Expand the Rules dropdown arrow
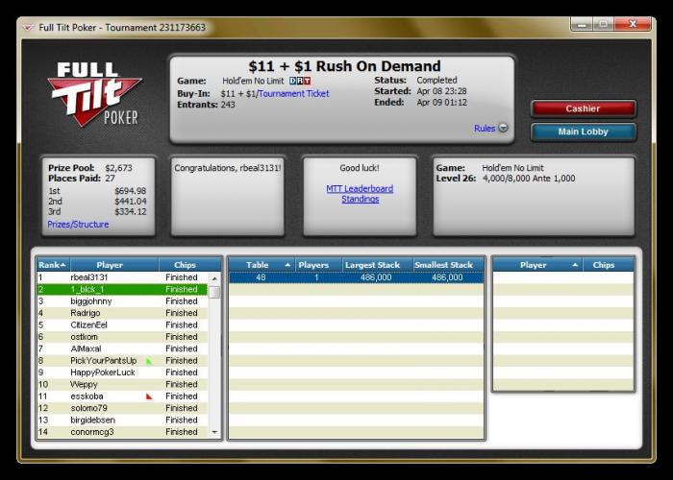Image resolution: width=673 pixels, height=480 pixels. [x=503, y=128]
